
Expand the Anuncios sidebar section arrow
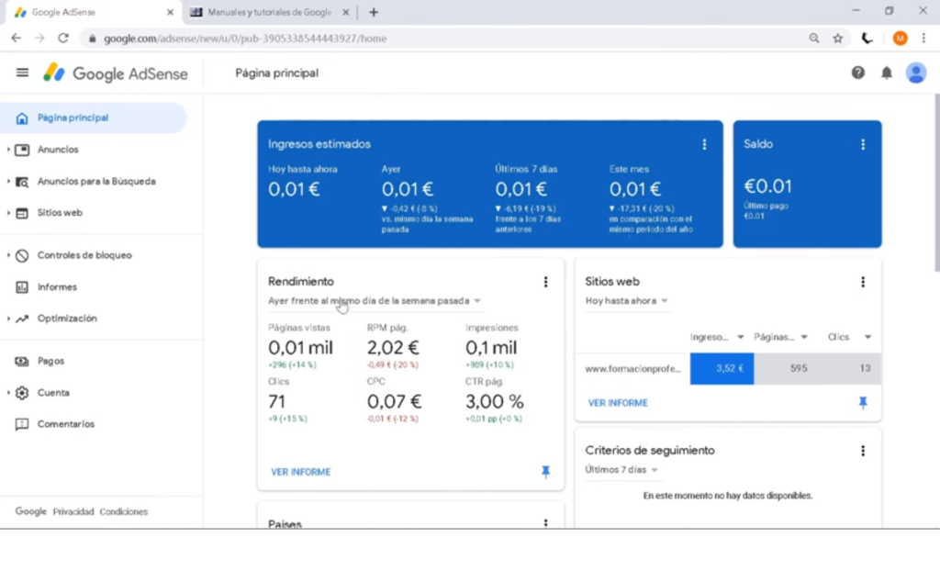(8, 150)
